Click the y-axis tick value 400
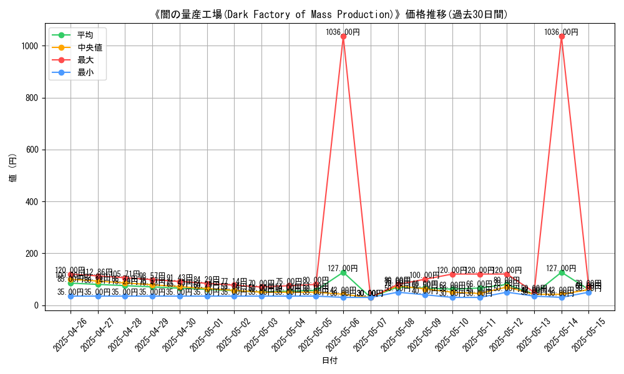 click(32, 202)
